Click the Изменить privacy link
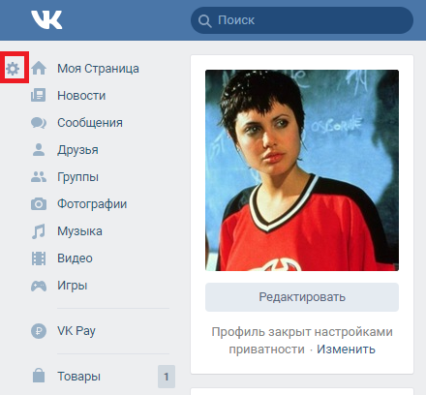426x395 pixels. tap(346, 349)
